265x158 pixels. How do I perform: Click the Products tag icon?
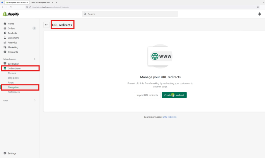(5, 33)
